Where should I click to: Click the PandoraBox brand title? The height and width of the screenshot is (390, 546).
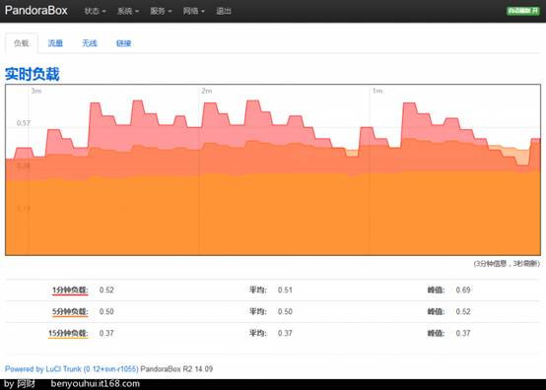(36, 11)
